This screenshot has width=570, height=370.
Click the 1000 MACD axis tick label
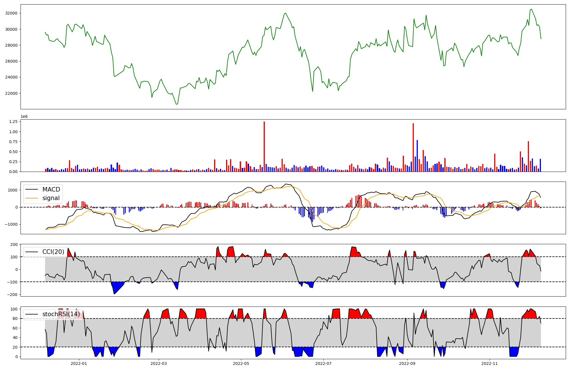tap(13, 190)
